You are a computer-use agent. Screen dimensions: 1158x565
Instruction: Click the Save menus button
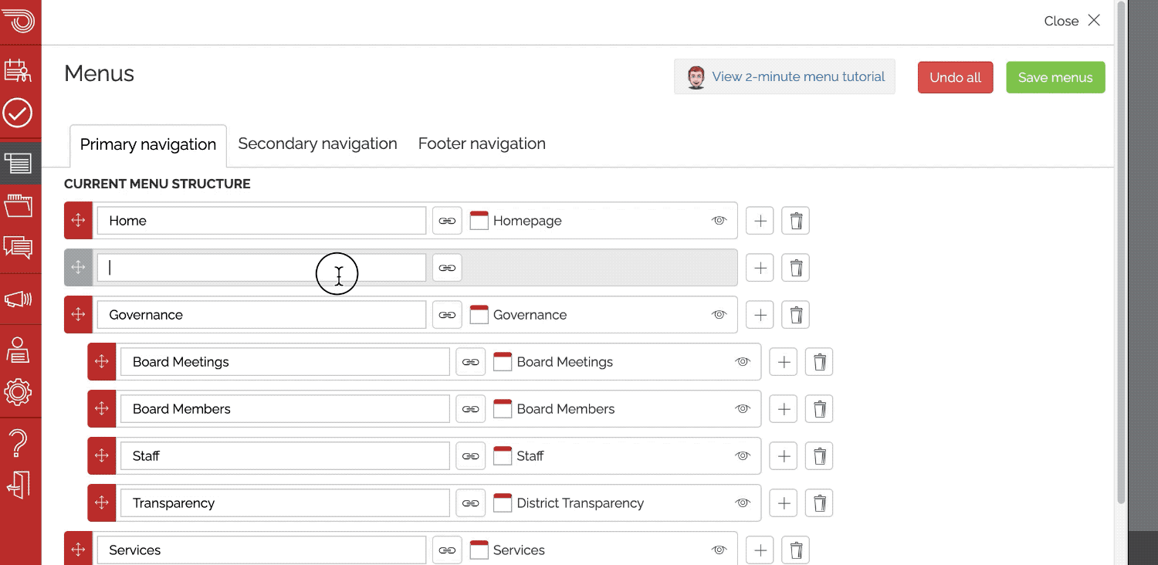point(1055,77)
